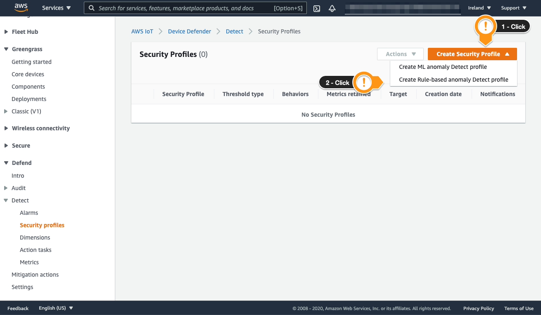
Task: Click the Create Security Profile button
Action: click(x=472, y=54)
